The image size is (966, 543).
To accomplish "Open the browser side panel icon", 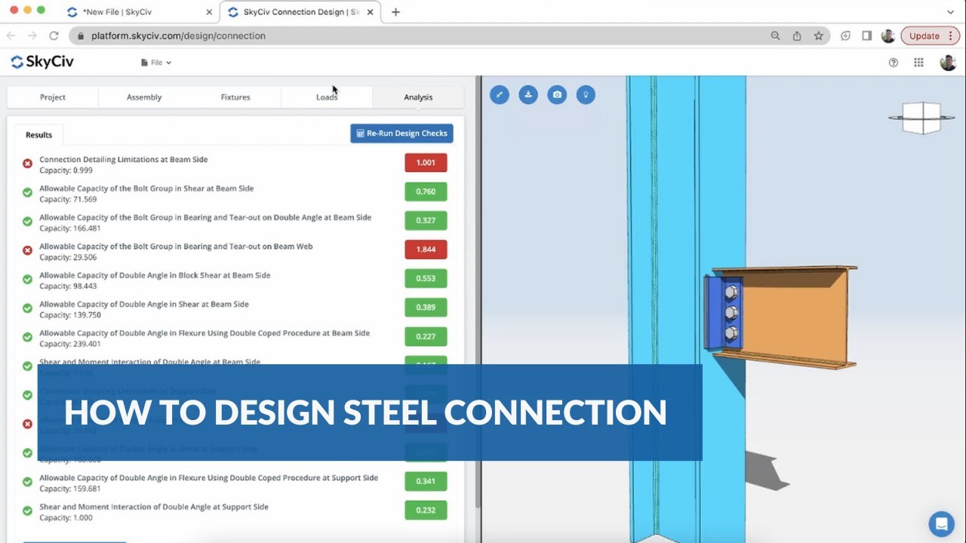I will (867, 35).
